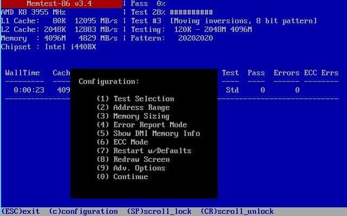
Task: Click the (CR)scroll_unlock hint
Action: (x=237, y=211)
